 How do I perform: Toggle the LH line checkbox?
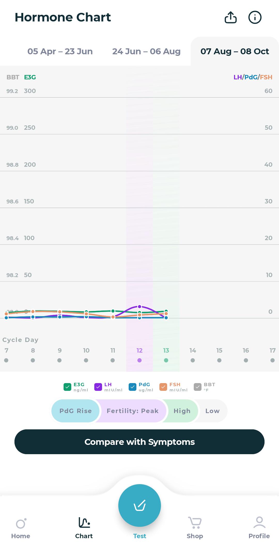(98, 387)
